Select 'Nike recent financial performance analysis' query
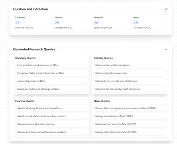Image resolution: width=177 pixels, height=144 pixels. [51, 132]
